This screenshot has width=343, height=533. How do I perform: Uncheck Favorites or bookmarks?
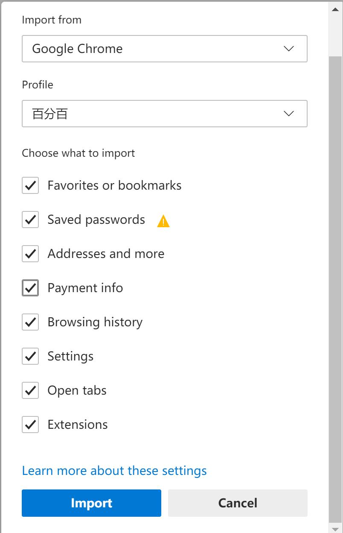[x=30, y=185]
